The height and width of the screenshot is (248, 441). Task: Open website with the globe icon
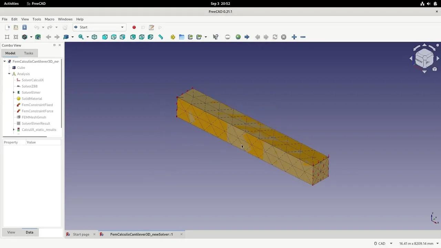(238, 37)
